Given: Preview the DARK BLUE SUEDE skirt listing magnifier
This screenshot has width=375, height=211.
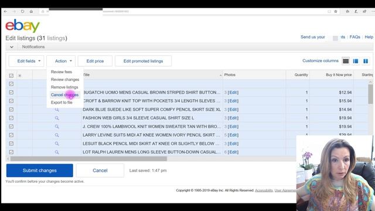Looking at the screenshot, I should coord(57,110).
